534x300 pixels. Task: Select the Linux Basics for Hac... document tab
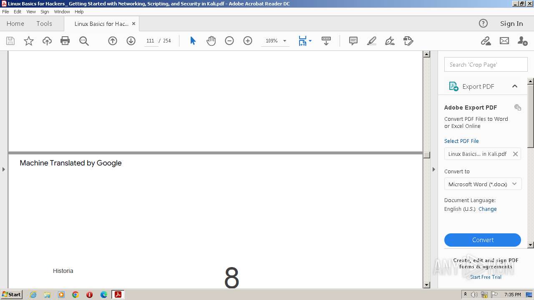101,24
